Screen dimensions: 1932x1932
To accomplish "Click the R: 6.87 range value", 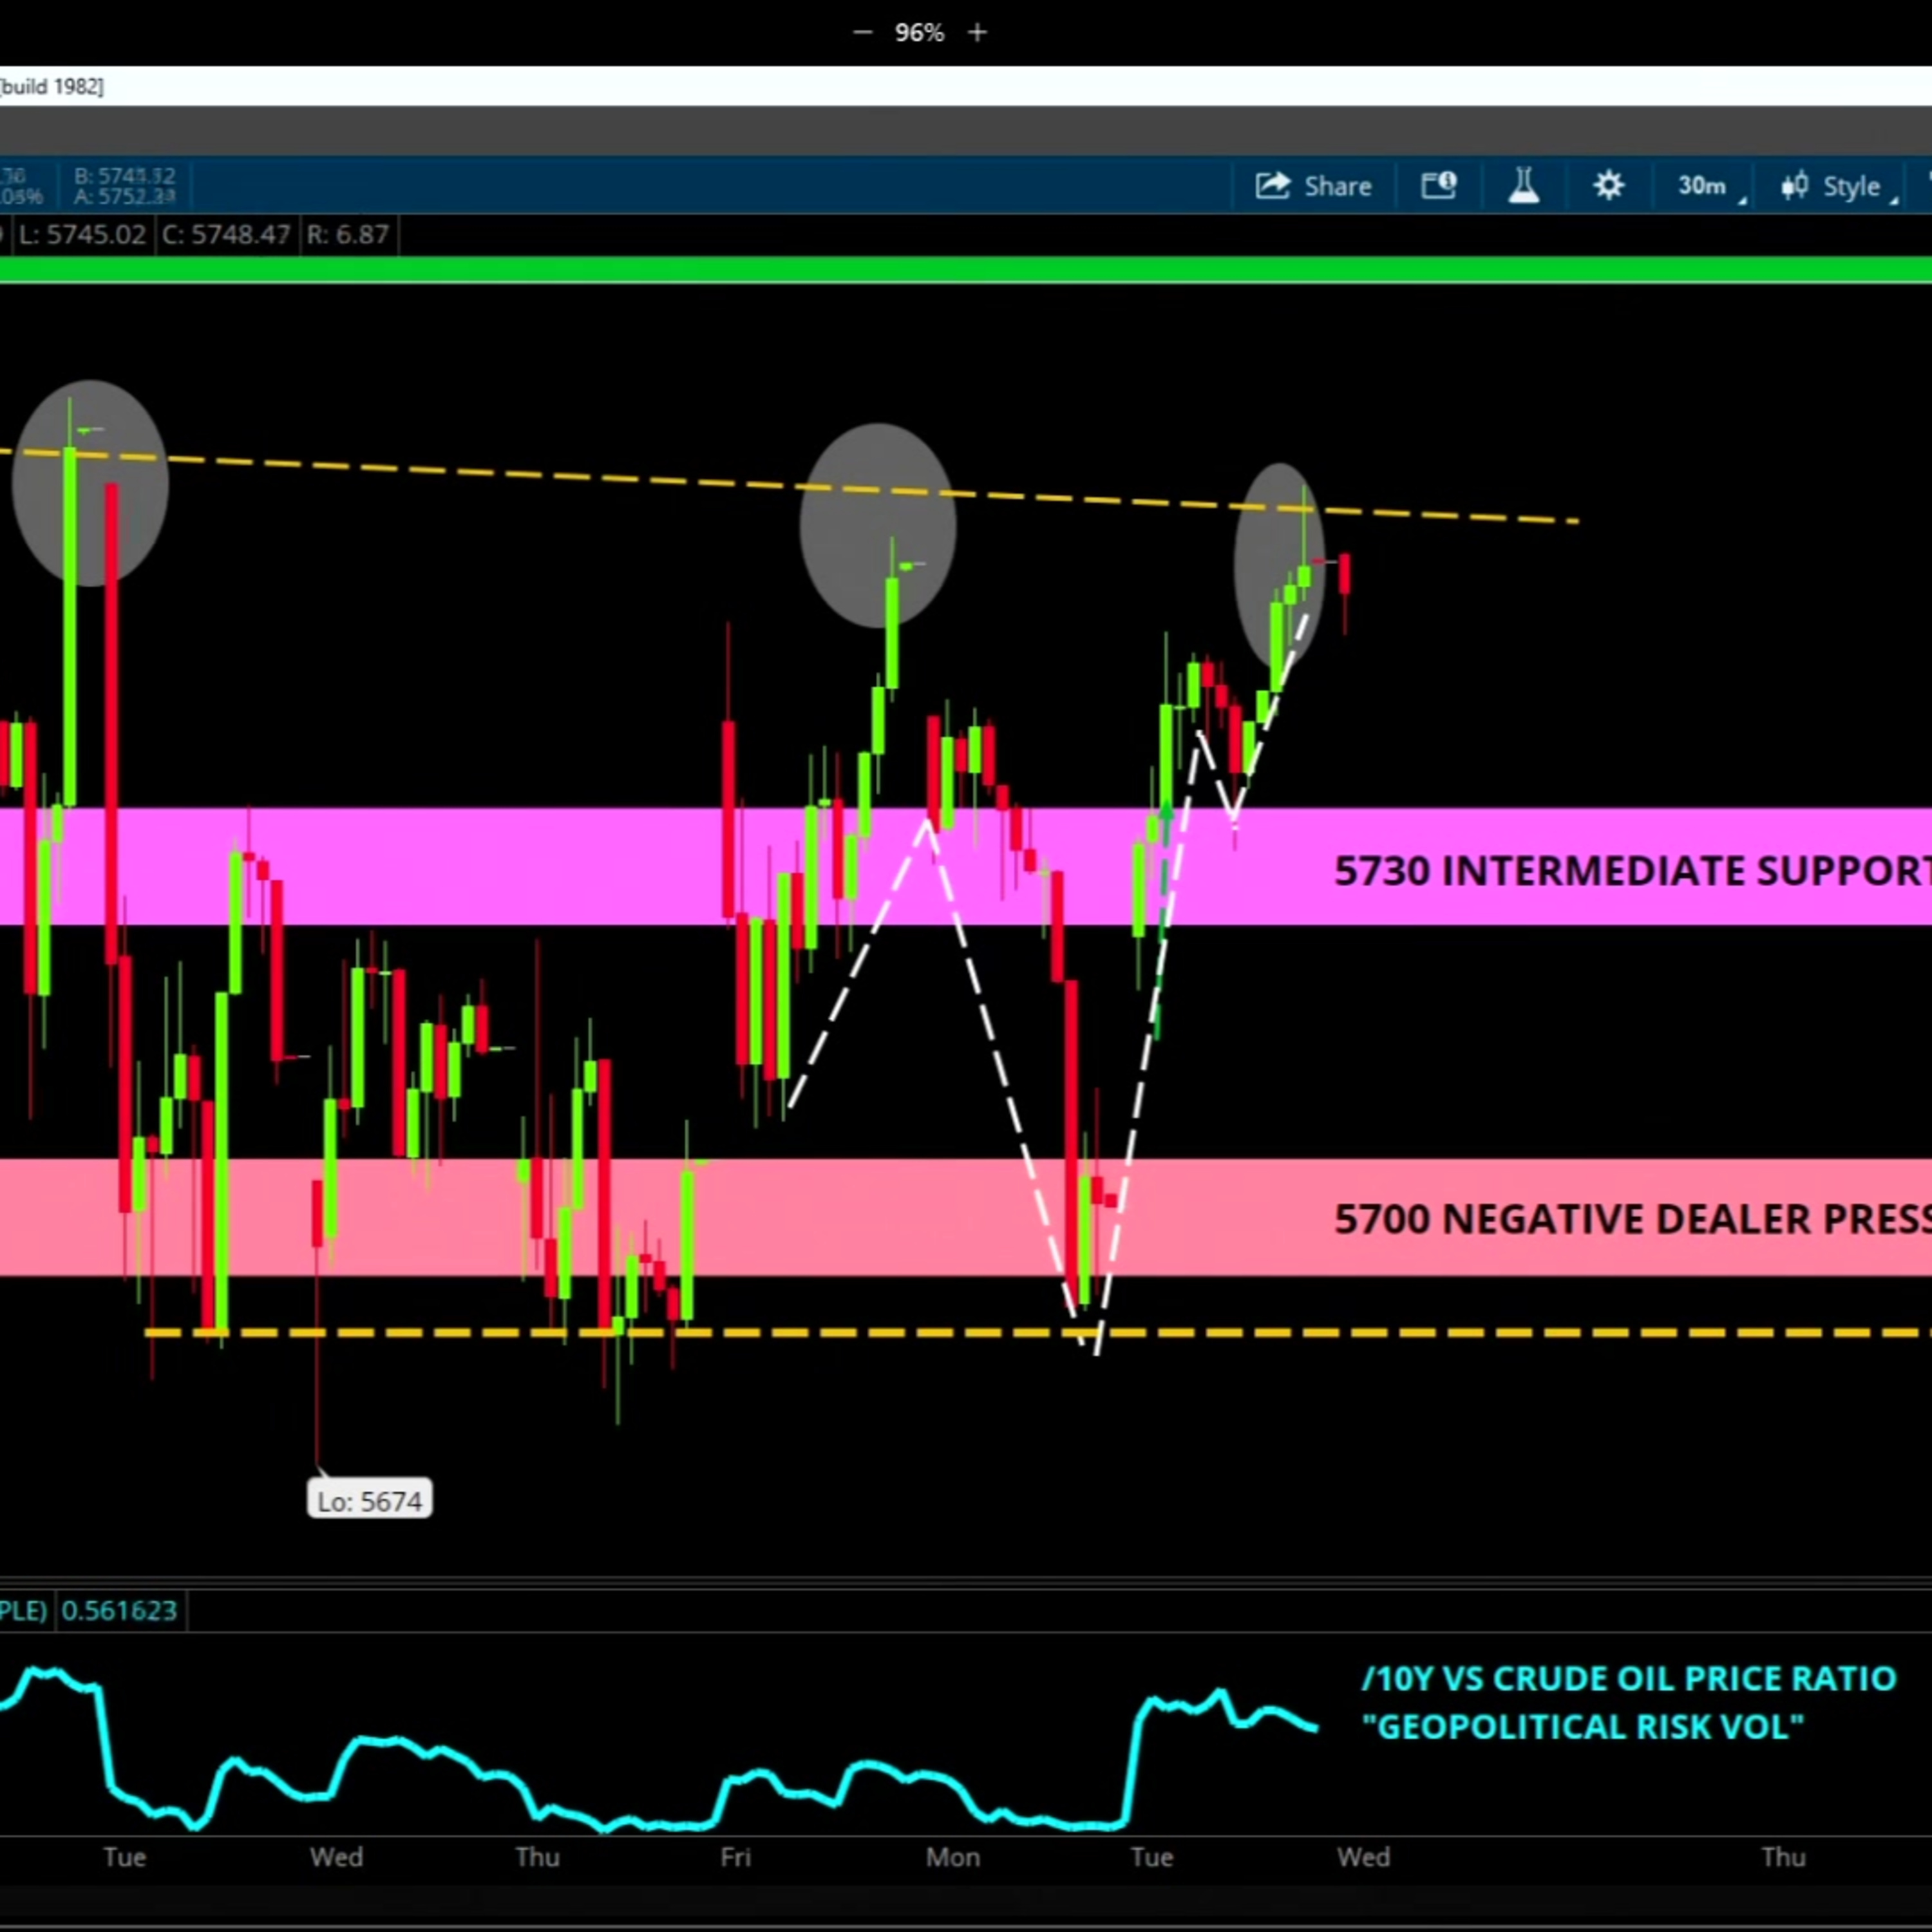I will pyautogui.click(x=347, y=235).
